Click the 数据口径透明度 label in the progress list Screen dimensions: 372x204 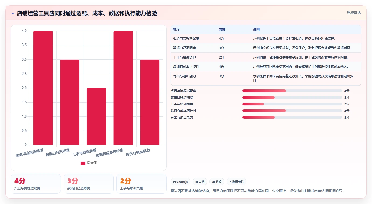click(x=182, y=97)
